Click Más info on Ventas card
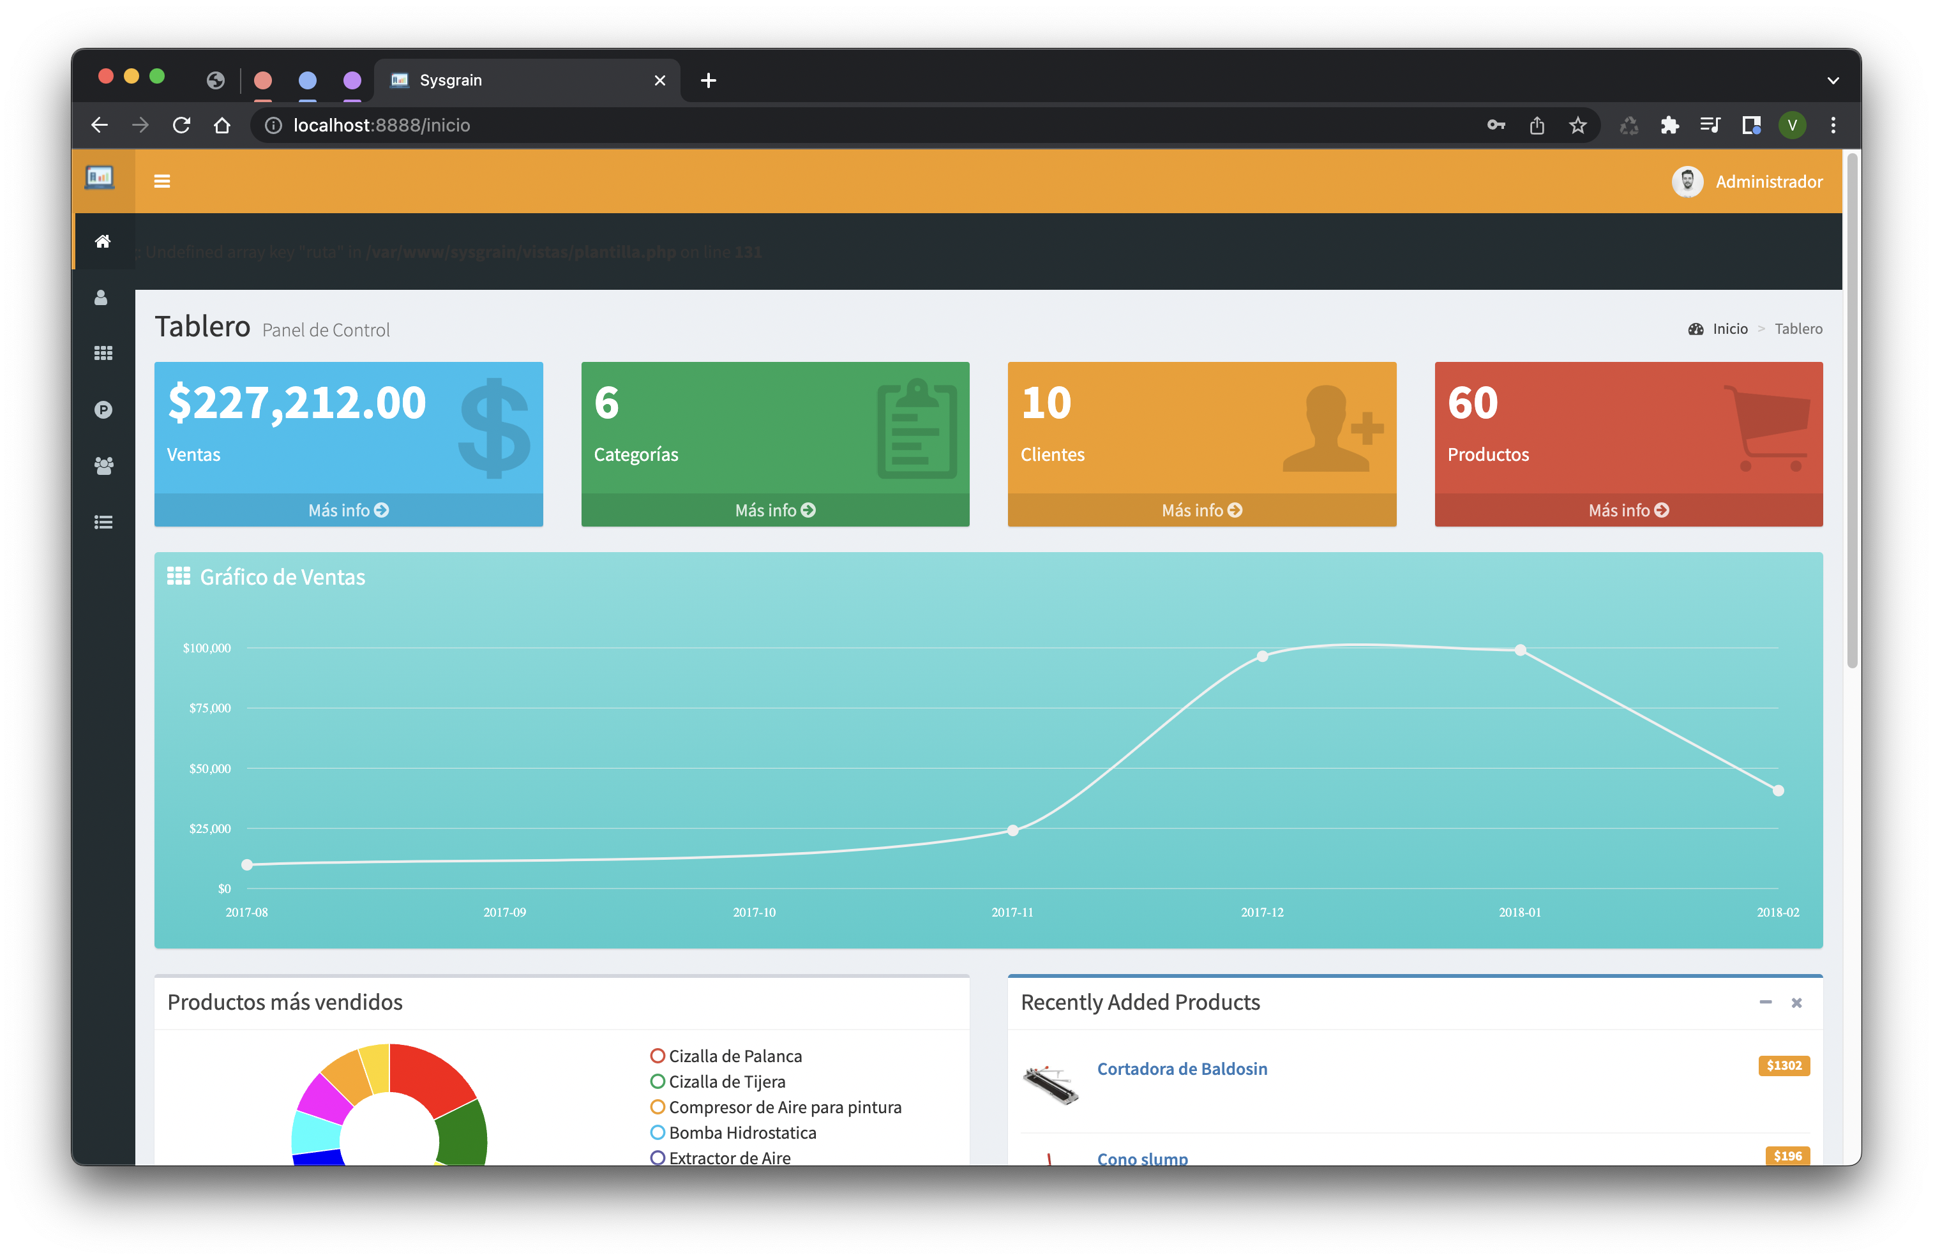 coord(349,510)
